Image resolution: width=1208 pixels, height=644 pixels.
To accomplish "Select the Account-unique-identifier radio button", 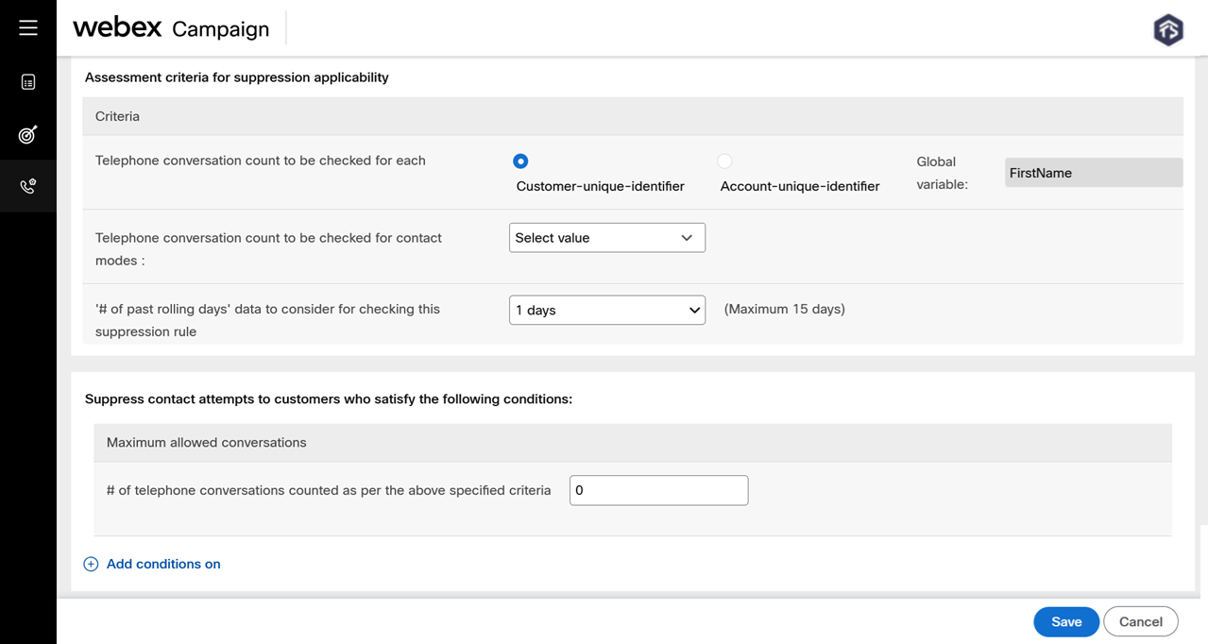I will pyautogui.click(x=724, y=161).
